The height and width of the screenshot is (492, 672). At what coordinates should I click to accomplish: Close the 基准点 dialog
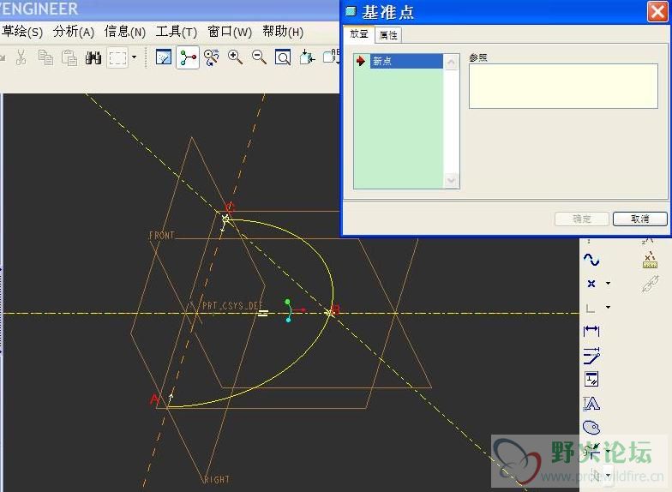(657, 12)
